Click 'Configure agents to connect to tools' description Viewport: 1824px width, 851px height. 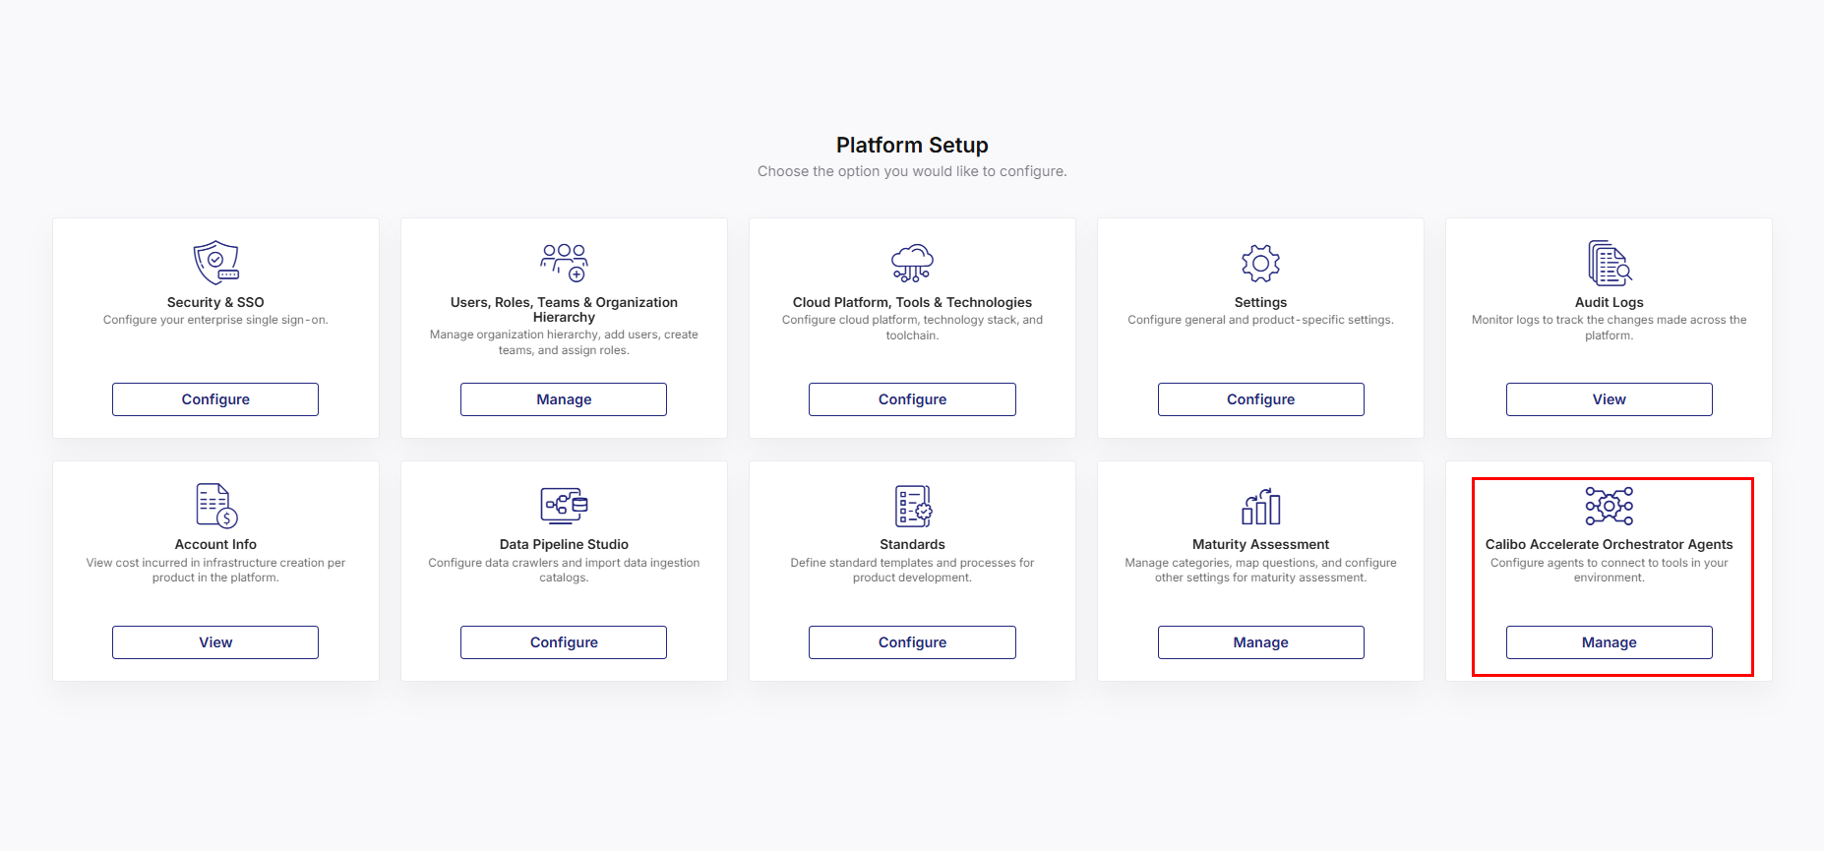pyautogui.click(x=1610, y=571)
